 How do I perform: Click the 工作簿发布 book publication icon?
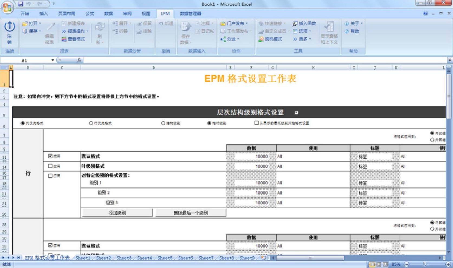pos(223,31)
